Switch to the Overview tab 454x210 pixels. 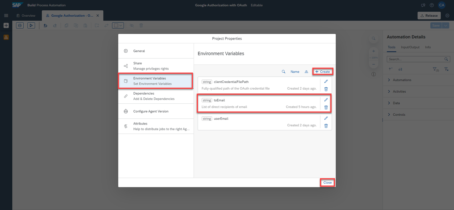pos(26,15)
